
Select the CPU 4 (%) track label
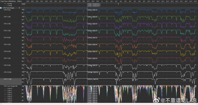coord(7,38)
